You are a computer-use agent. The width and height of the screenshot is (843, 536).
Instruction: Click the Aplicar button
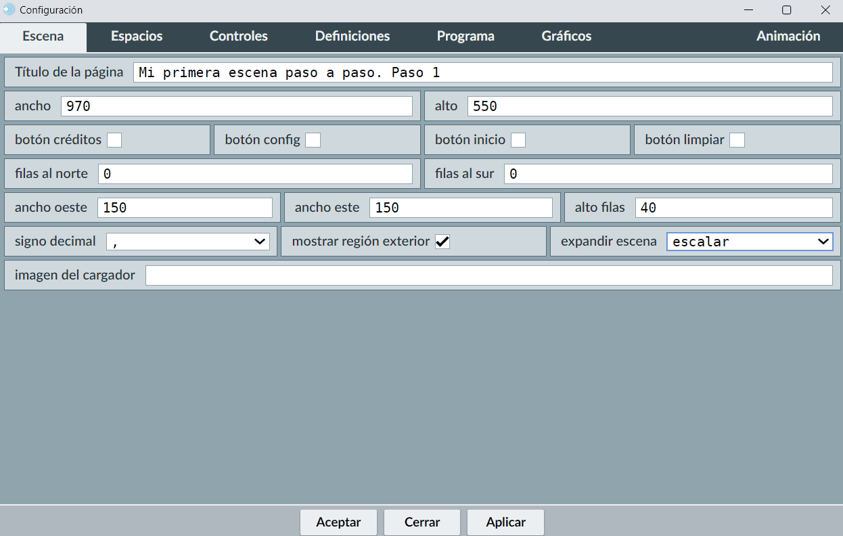(505, 522)
